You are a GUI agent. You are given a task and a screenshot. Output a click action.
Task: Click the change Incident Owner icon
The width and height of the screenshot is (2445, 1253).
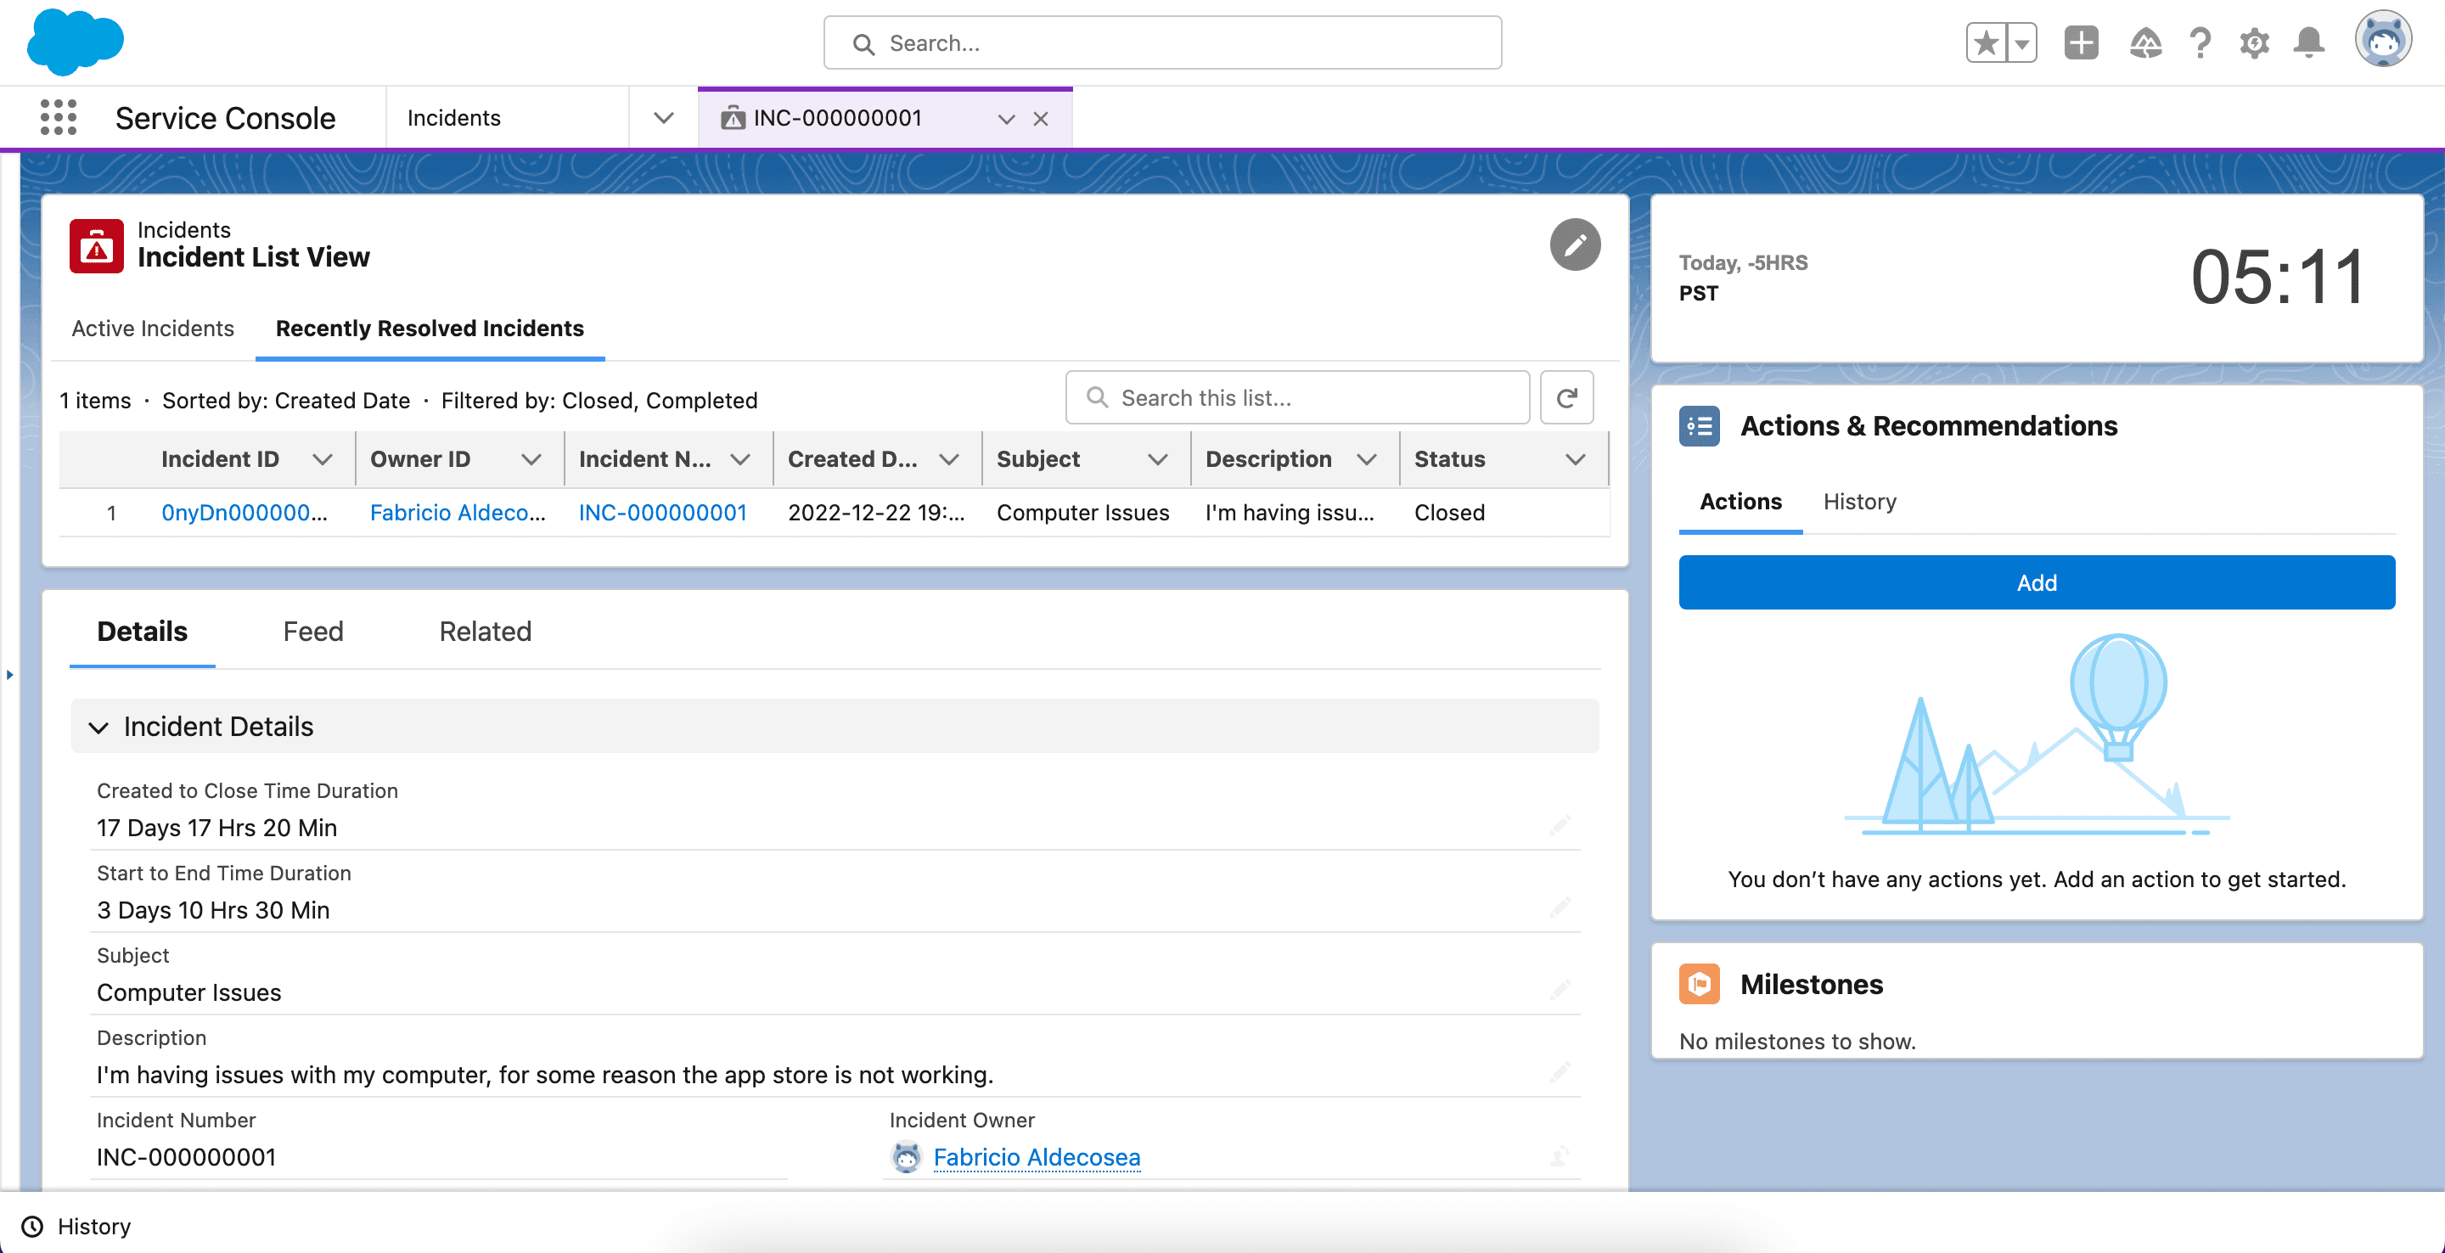(x=1560, y=1156)
